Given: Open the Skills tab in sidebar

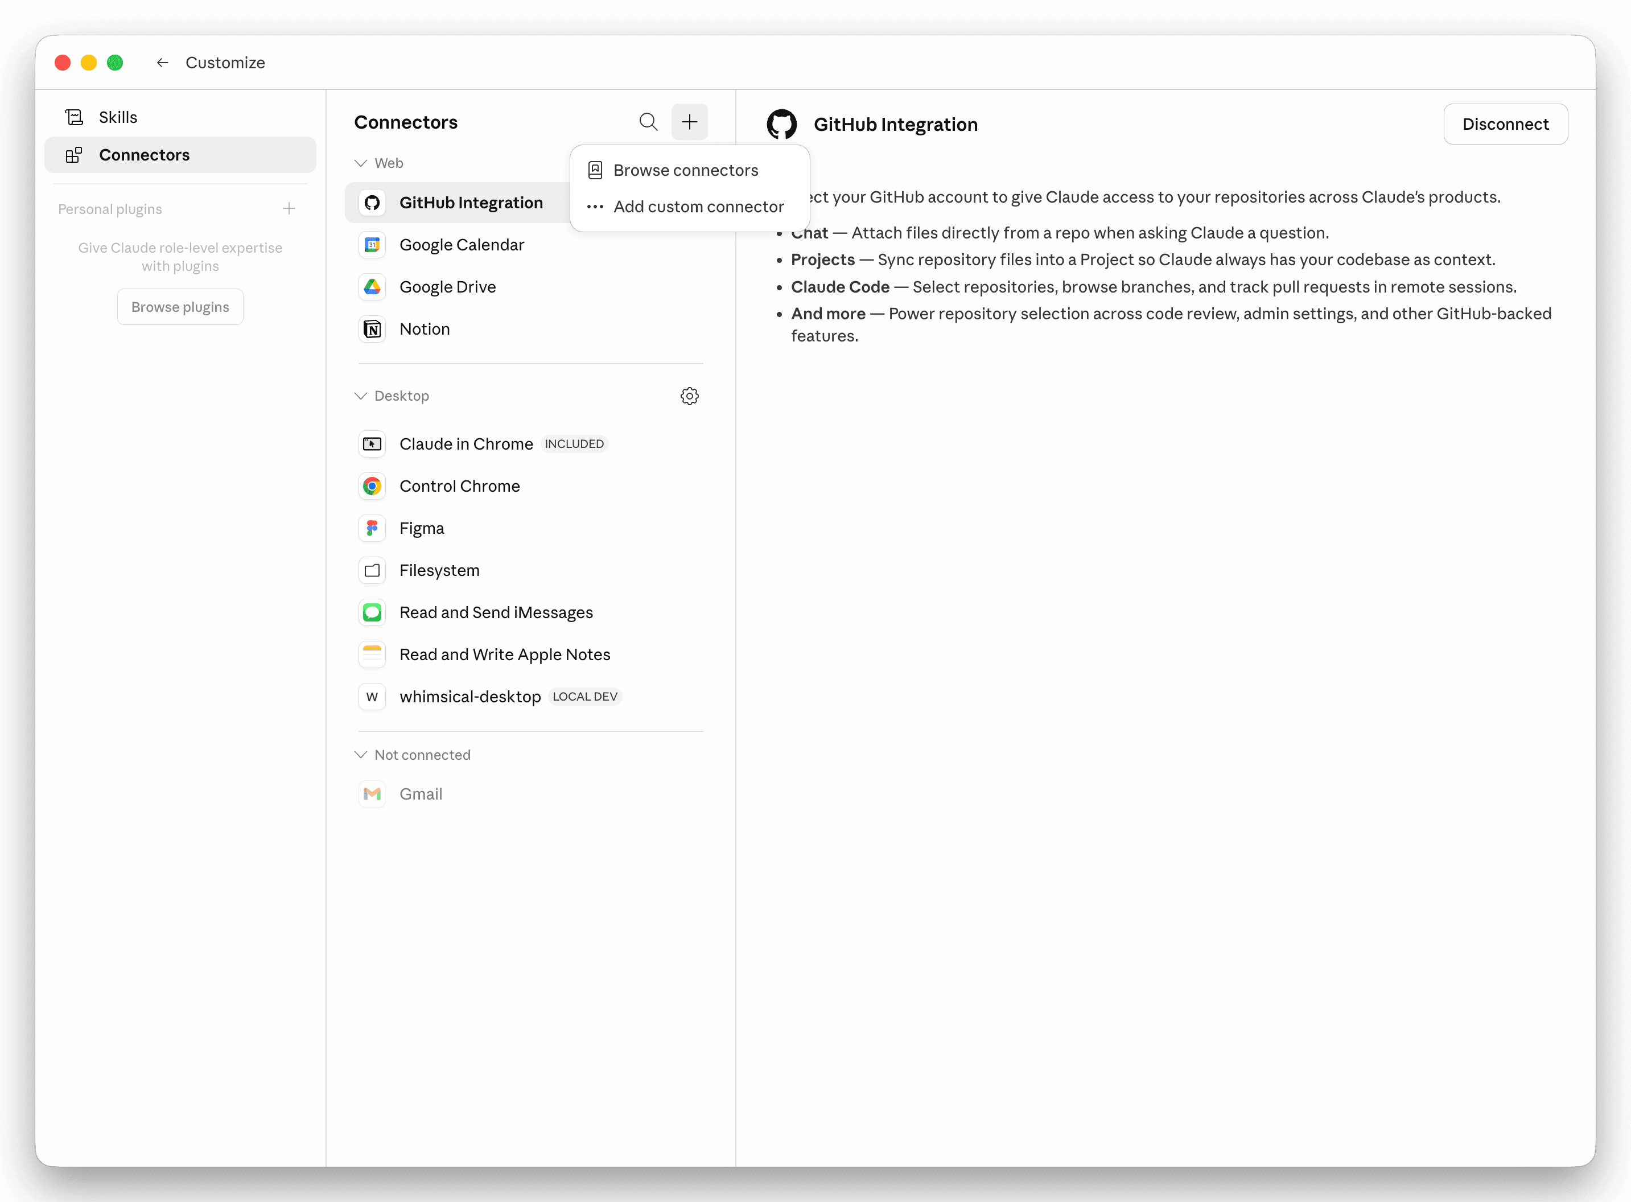Looking at the screenshot, I should [x=180, y=117].
